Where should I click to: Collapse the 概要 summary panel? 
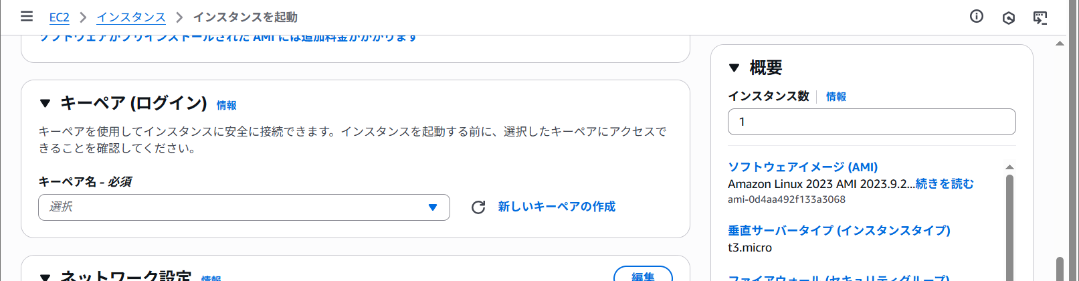click(734, 68)
